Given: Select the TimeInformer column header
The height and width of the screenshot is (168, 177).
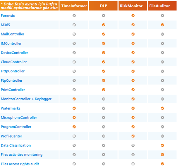Looking at the screenshot, I should click(74, 6).
